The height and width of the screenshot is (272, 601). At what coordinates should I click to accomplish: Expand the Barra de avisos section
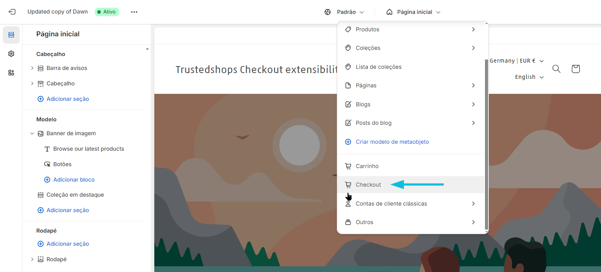tap(32, 68)
